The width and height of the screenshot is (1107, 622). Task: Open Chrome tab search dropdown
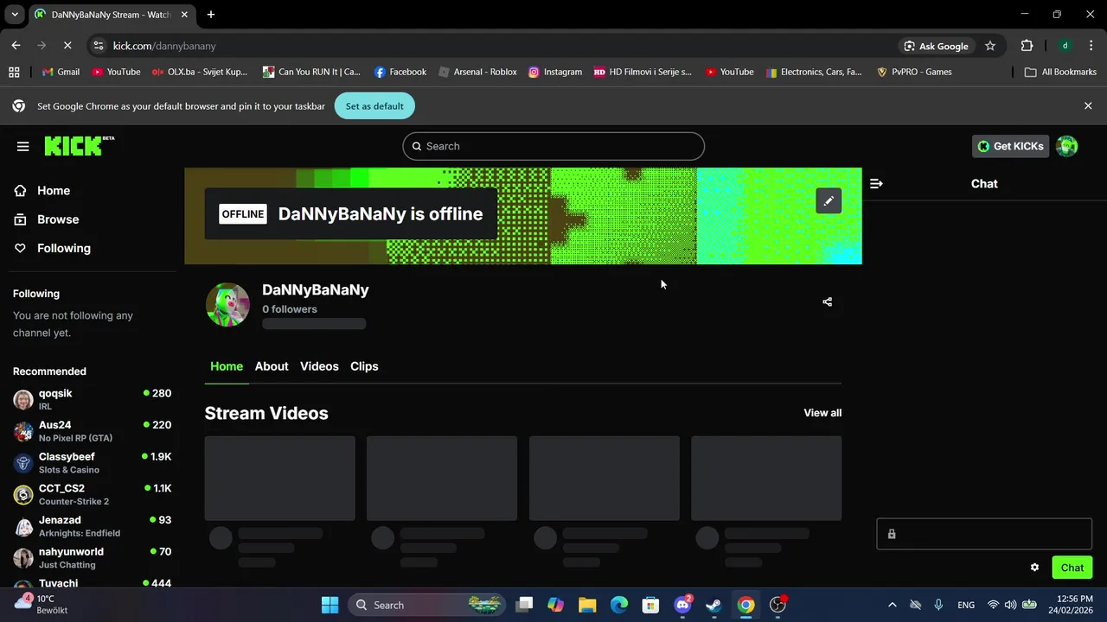point(15,15)
